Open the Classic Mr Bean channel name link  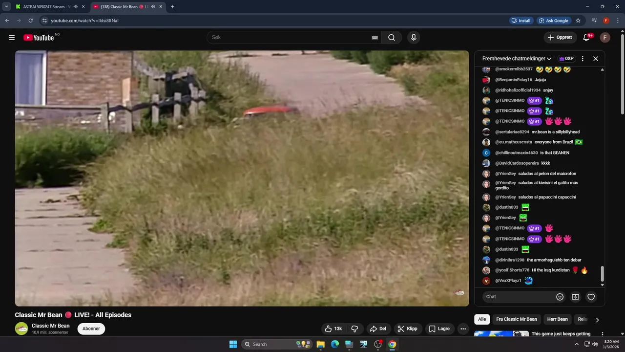pos(51,326)
